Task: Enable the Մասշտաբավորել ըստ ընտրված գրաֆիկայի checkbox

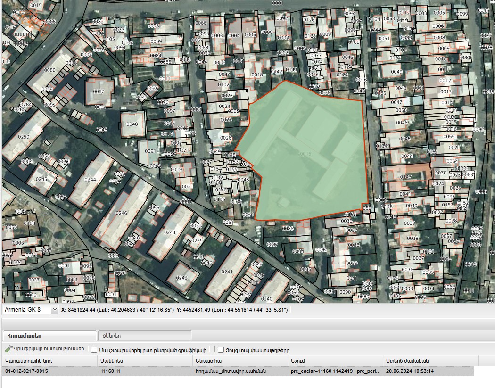Action: 94,350
